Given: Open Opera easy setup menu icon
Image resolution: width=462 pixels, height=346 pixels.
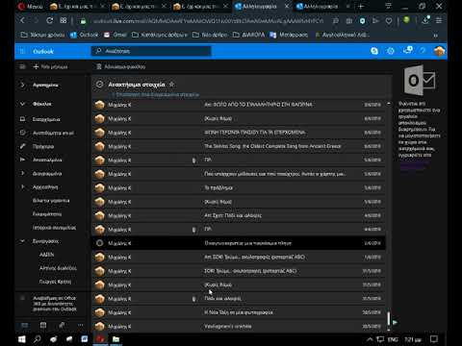Looking at the screenshot, I should click(439, 20).
